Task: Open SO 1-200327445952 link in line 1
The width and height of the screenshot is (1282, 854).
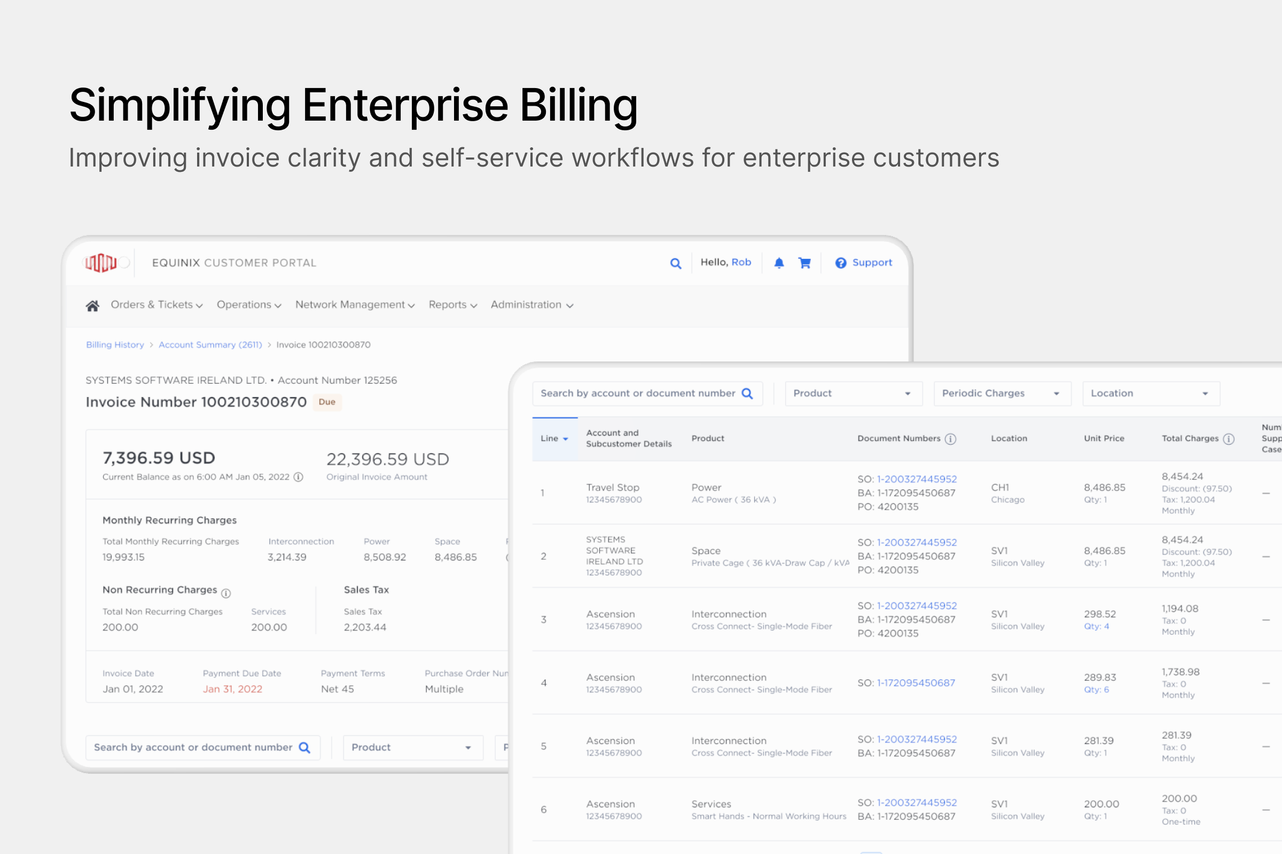Action: click(x=916, y=479)
